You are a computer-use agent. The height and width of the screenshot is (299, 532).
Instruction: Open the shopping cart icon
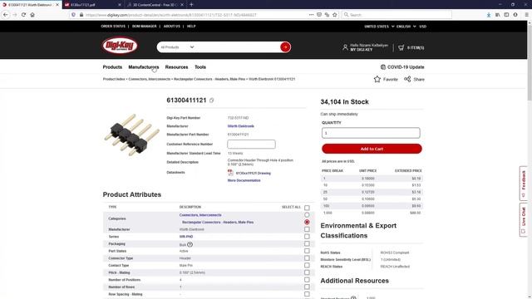pos(401,47)
